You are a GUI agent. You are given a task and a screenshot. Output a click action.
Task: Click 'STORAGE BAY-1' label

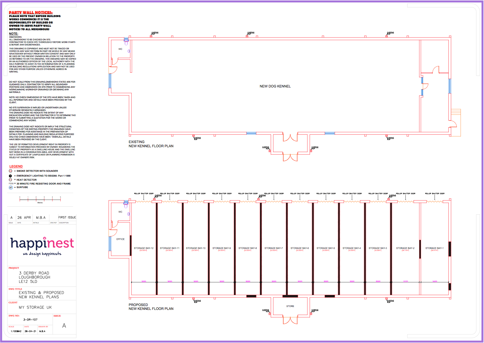[x=435, y=248]
